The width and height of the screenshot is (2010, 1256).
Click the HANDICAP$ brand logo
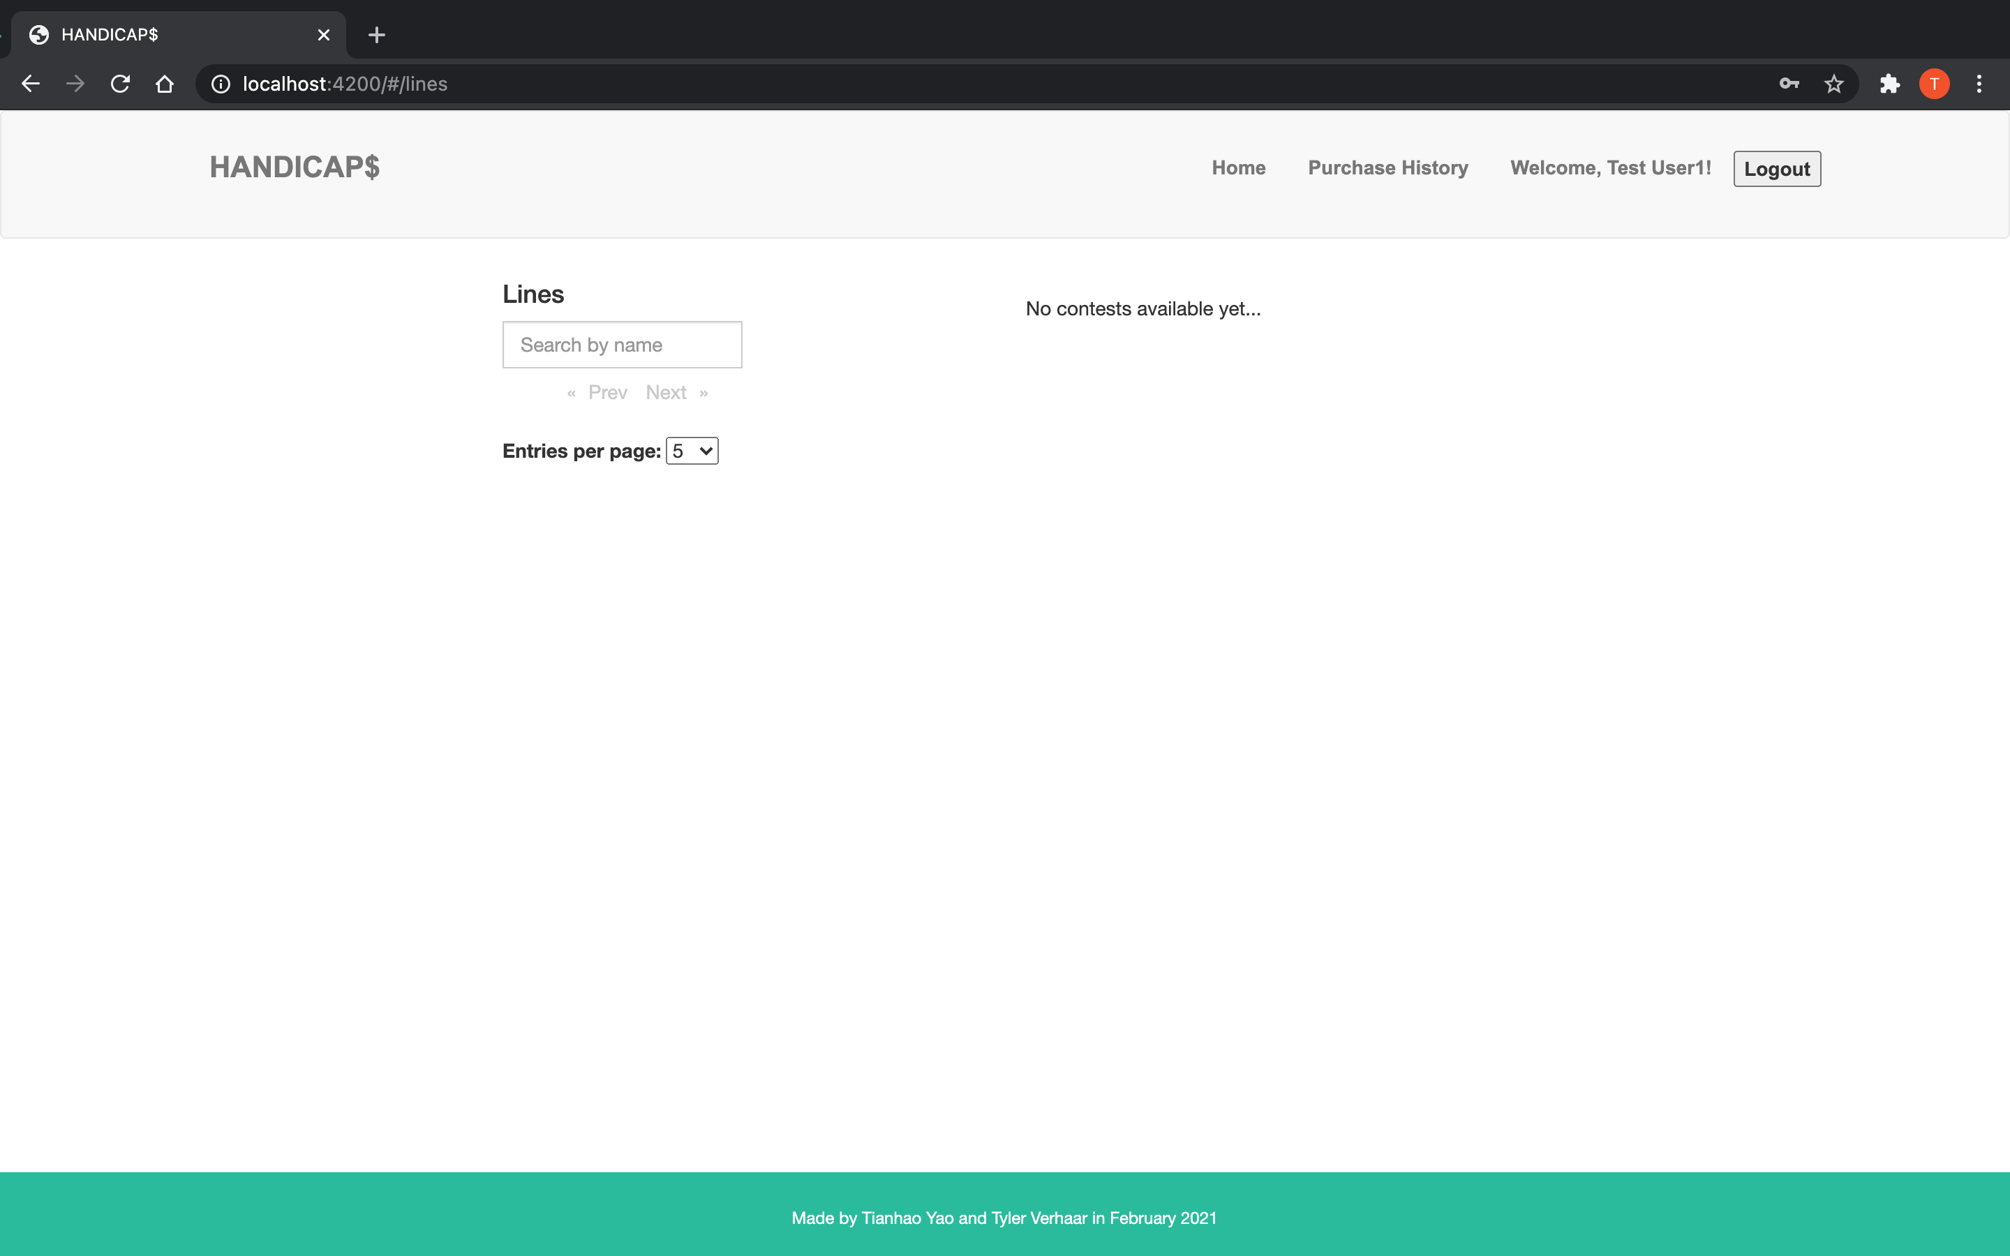pyautogui.click(x=295, y=167)
